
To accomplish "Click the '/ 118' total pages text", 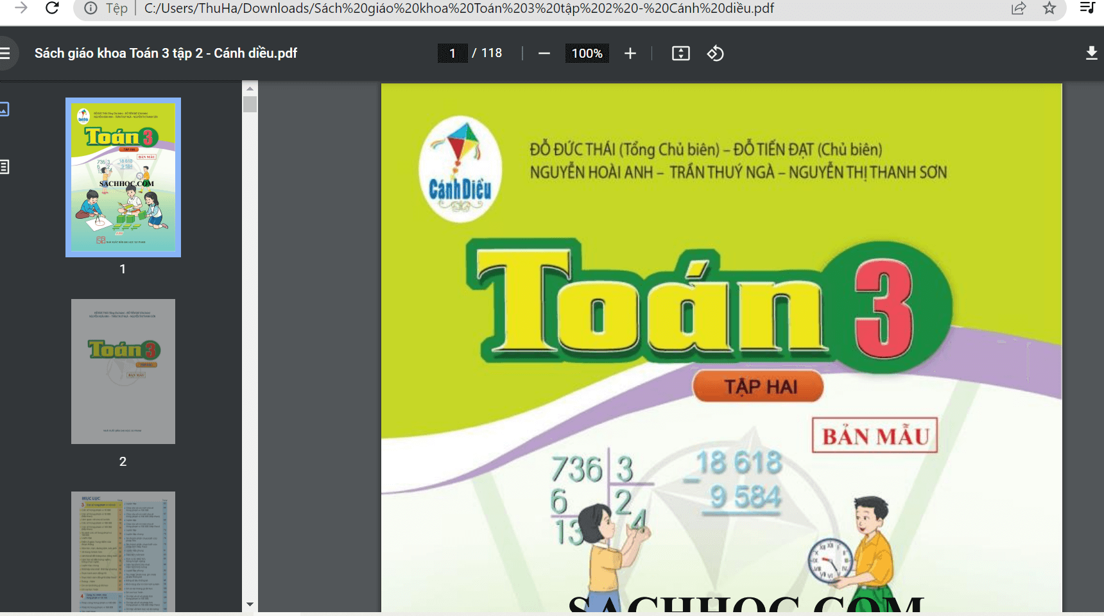I will (x=487, y=53).
